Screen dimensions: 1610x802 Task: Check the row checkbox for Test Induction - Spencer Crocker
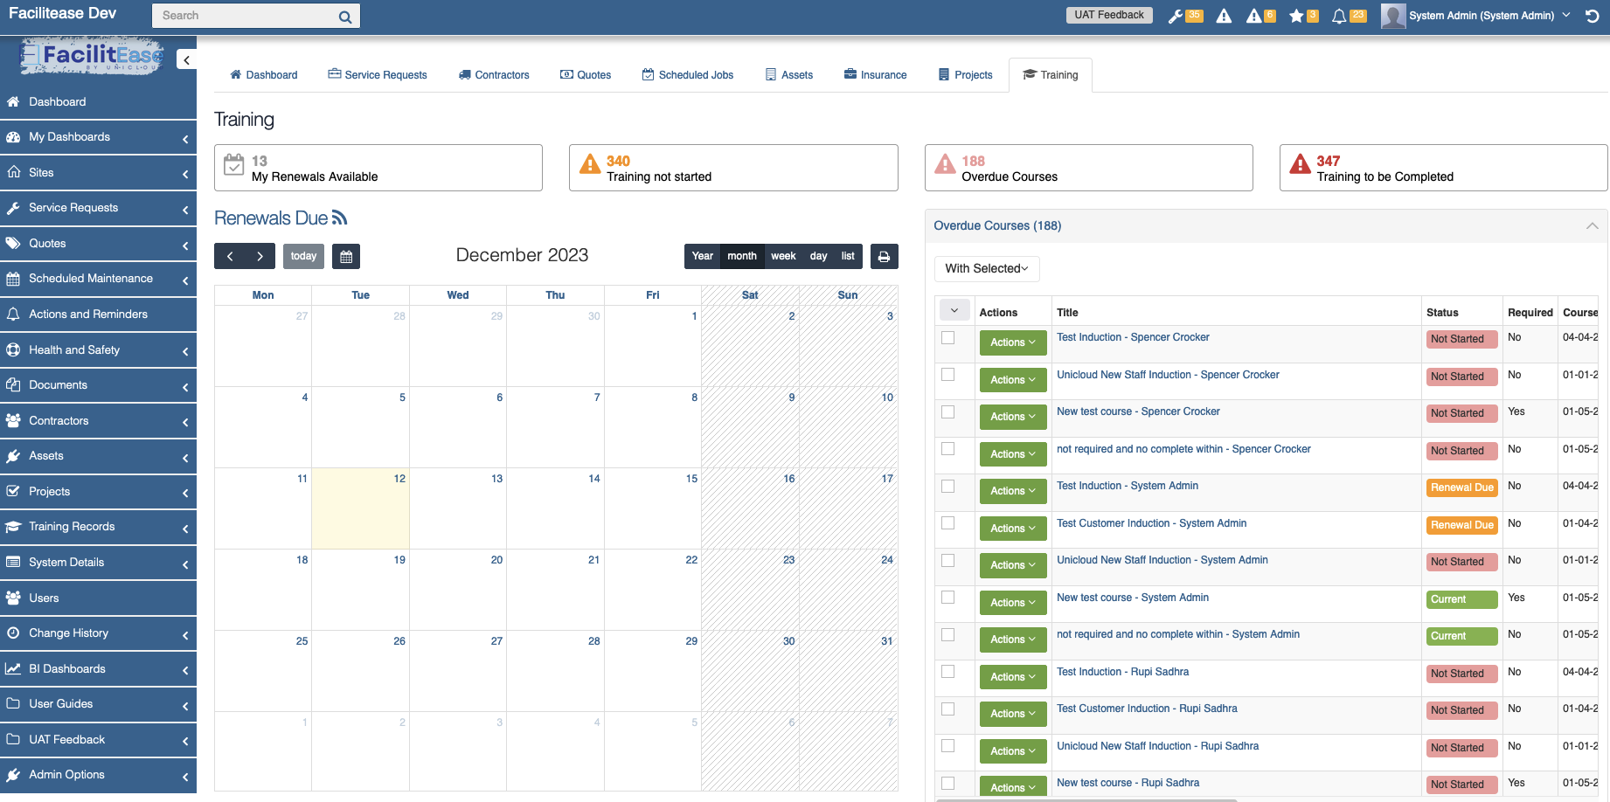click(x=948, y=338)
